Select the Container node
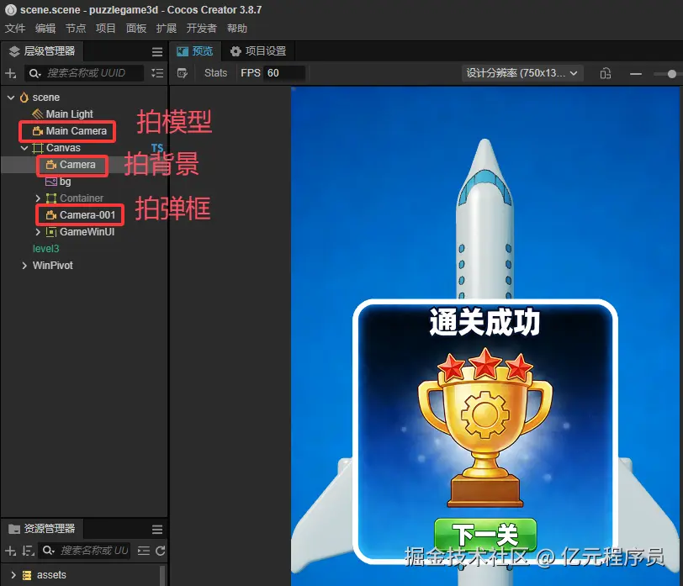The width and height of the screenshot is (683, 586). [x=83, y=198]
